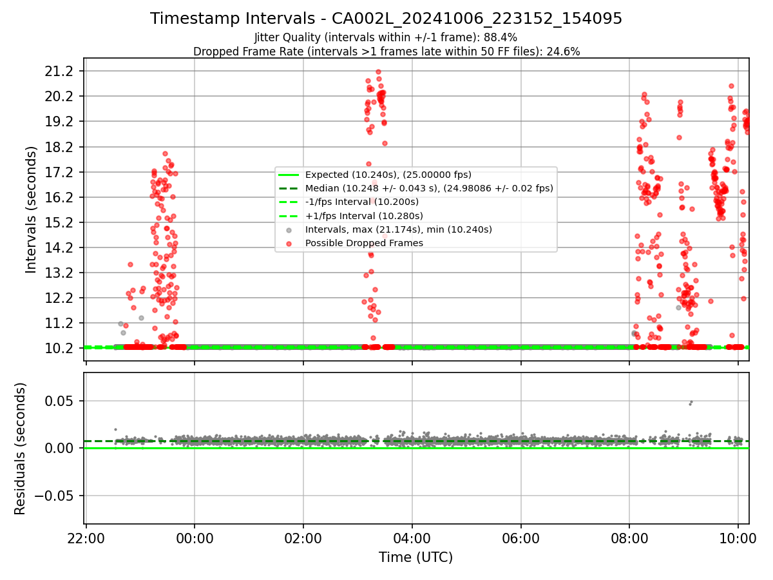The width and height of the screenshot is (773, 580).
Task: Click the solid green Expected line swatch in legend
Action: (x=289, y=175)
